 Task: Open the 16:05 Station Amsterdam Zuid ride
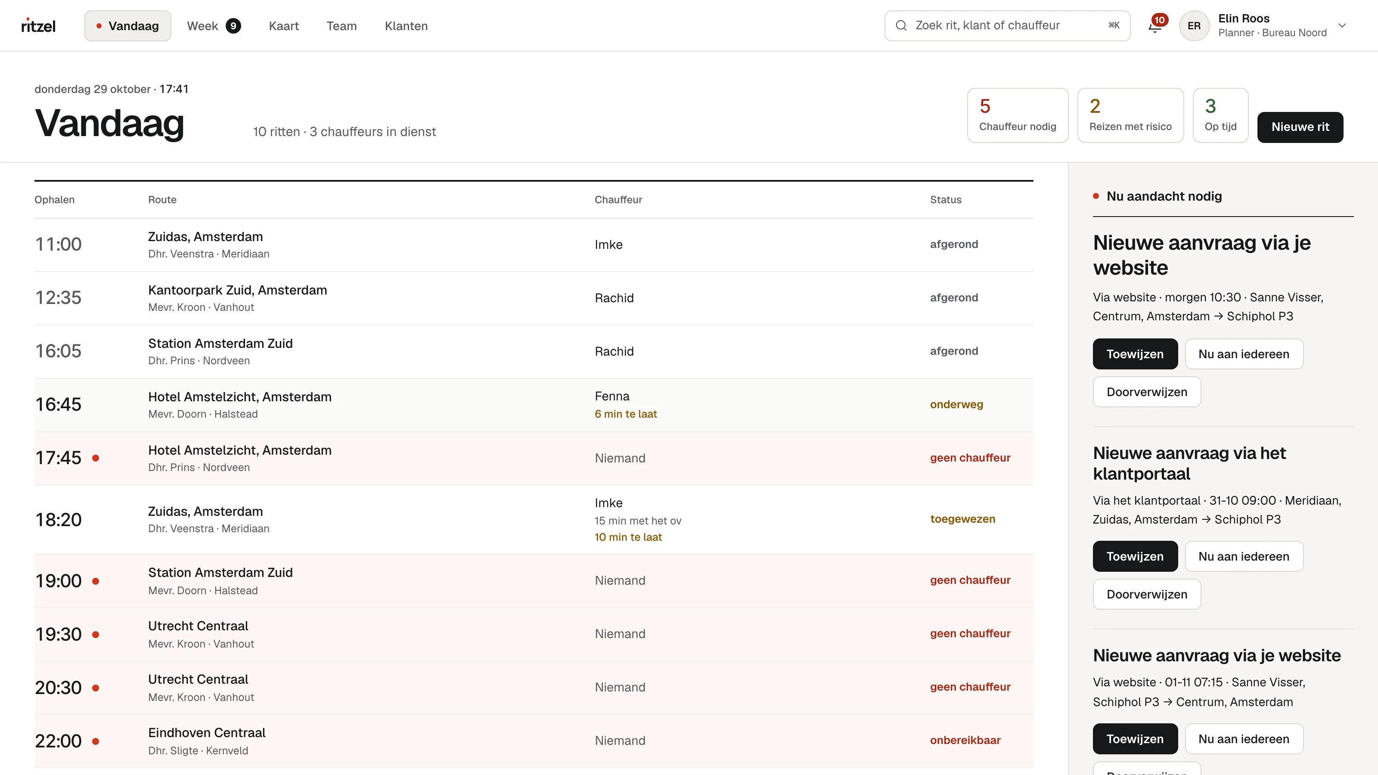(x=534, y=352)
